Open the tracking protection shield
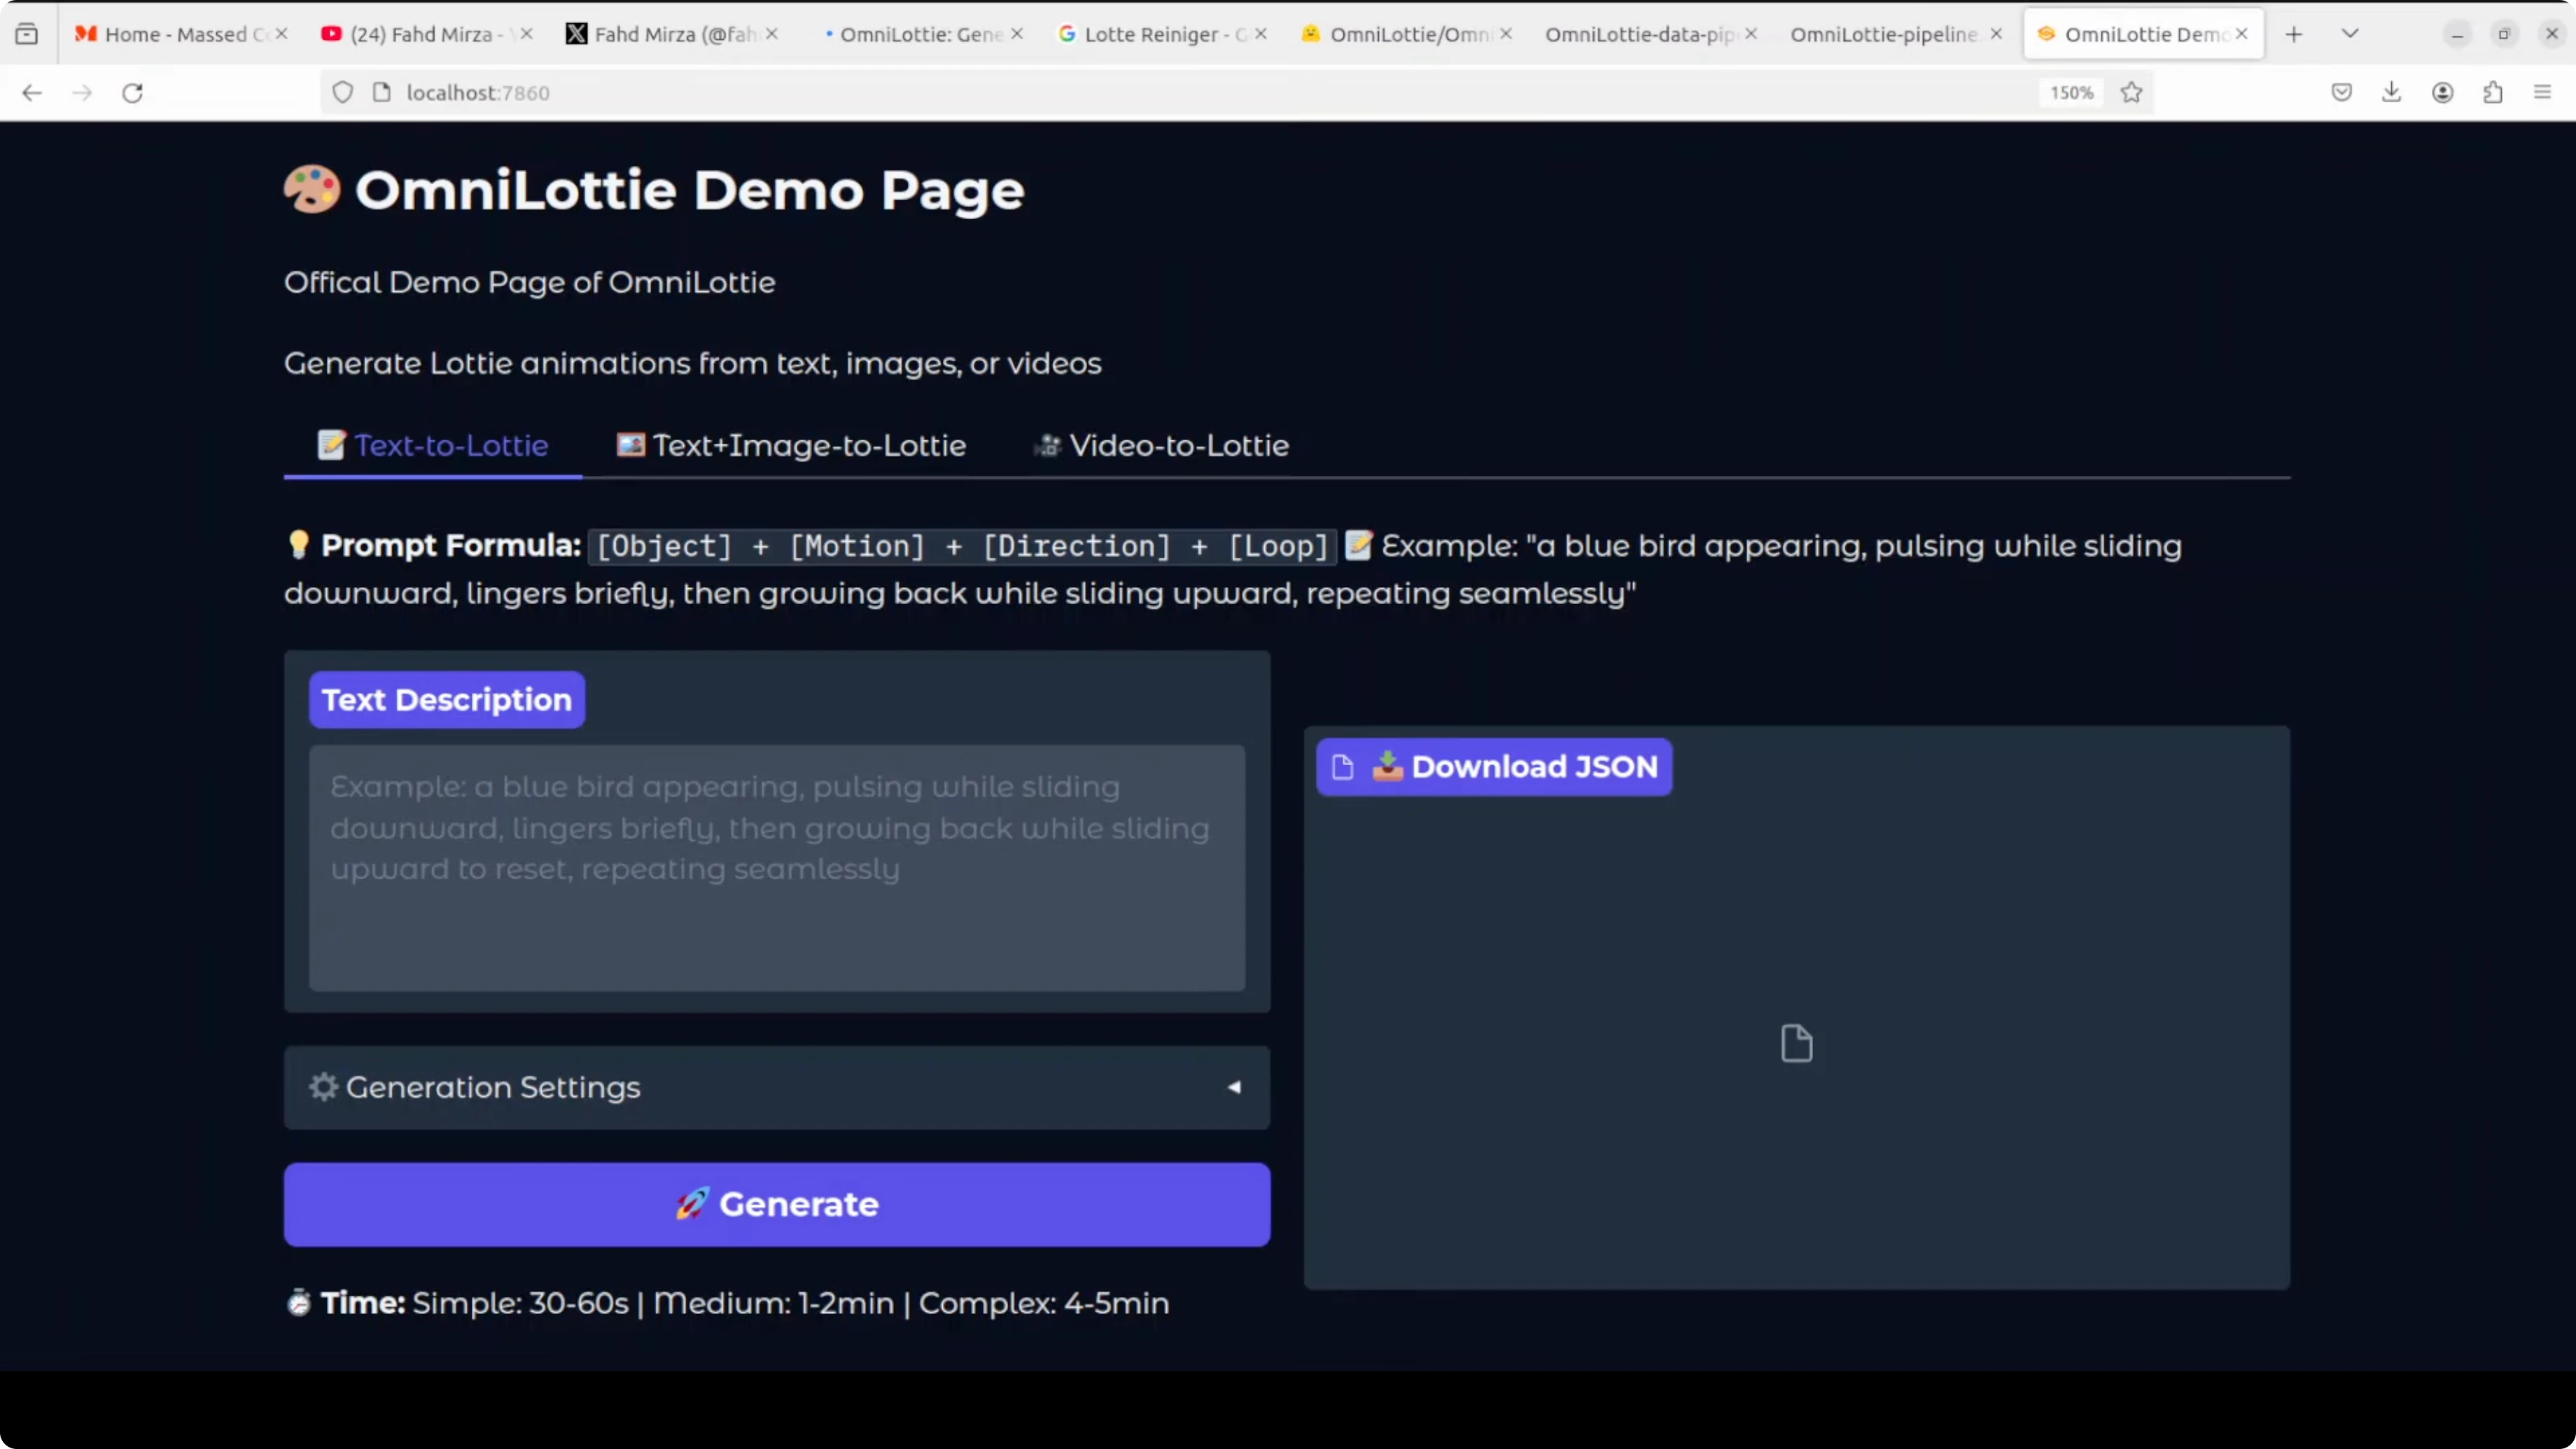This screenshot has height=1449, width=2576. [342, 92]
